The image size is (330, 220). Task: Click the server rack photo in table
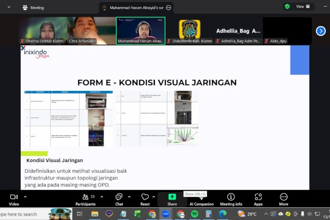96,101
